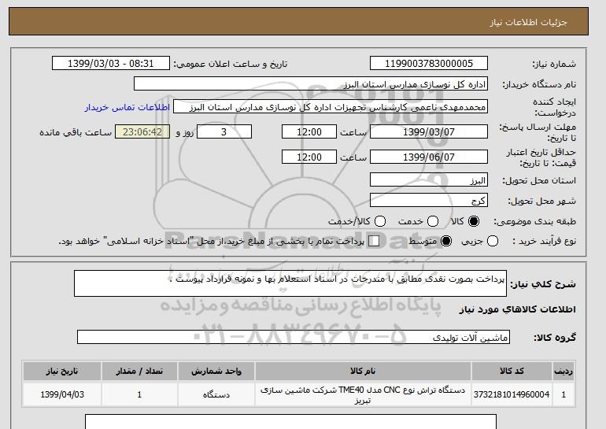Click the نام کالا column header
606x429 pixels.
pos(363,371)
